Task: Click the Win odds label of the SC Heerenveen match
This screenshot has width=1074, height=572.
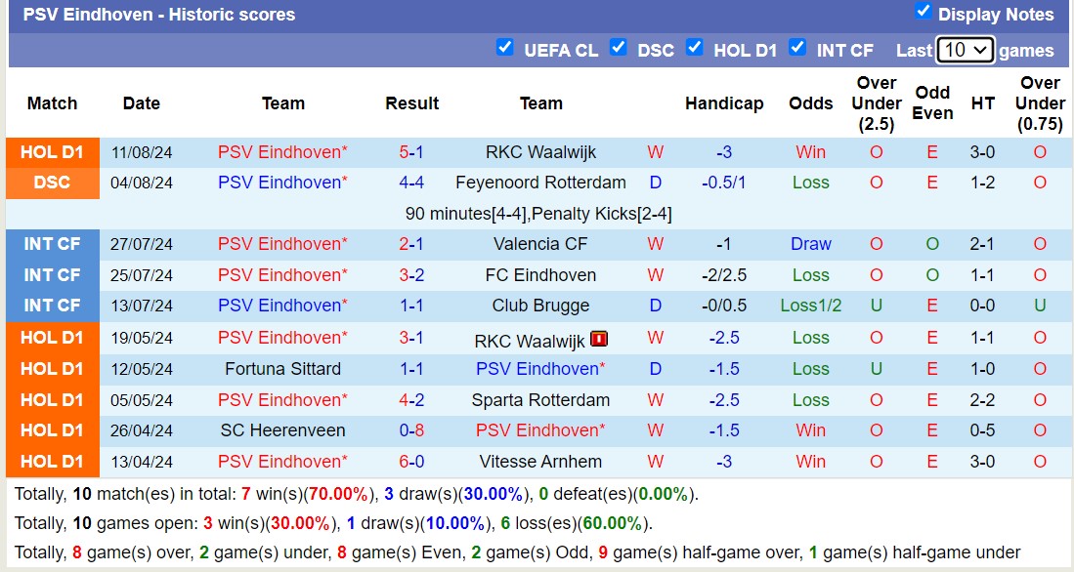Action: click(810, 430)
